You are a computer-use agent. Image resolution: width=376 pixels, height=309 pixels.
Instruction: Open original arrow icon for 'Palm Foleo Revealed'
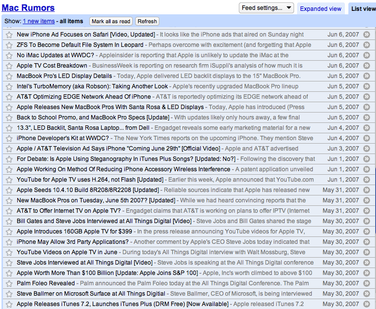coord(367,283)
